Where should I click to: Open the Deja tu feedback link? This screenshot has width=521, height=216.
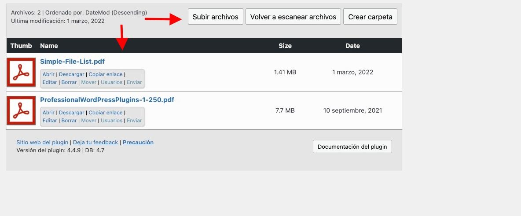point(95,142)
